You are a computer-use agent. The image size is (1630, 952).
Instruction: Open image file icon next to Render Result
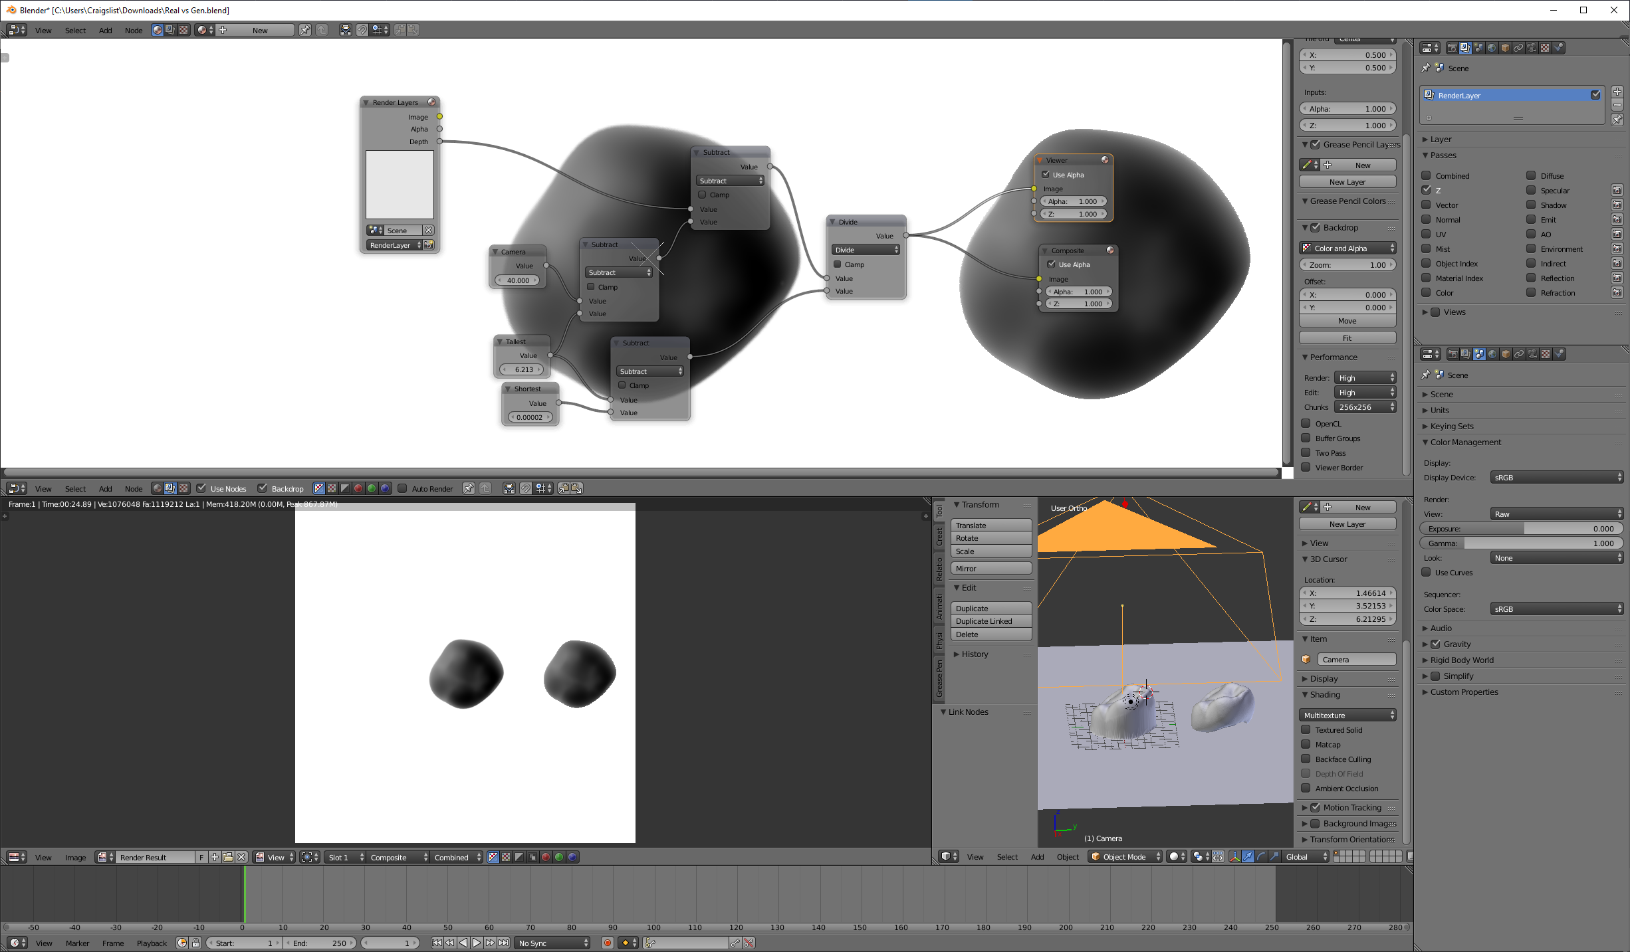228,857
